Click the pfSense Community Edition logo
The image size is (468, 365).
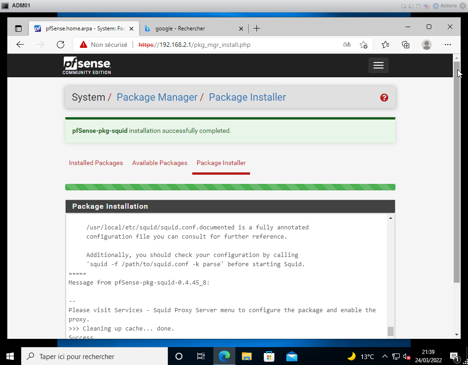pos(87,65)
